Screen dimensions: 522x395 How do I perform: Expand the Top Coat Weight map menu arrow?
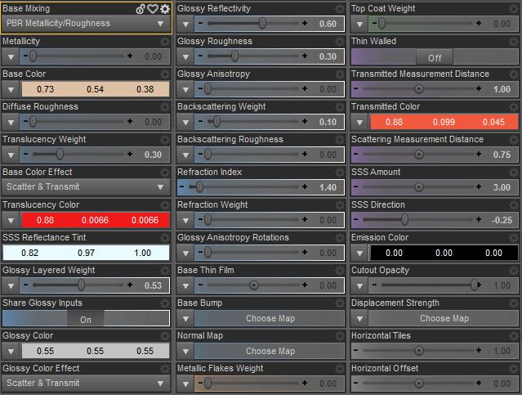359,24
